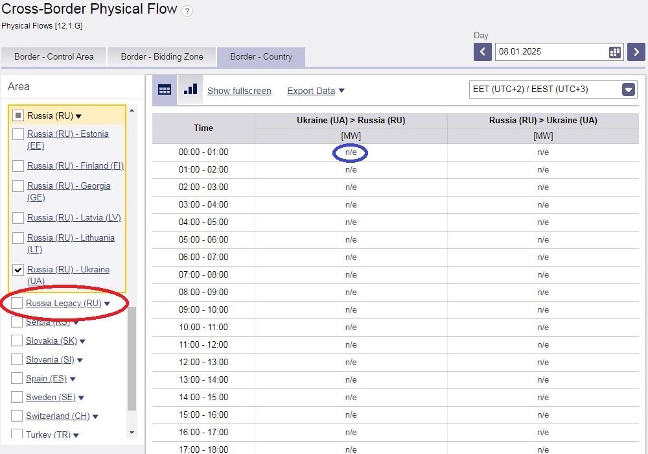648x454 pixels.
Task: Switch to Border - Control Area tab
Action: (54, 56)
